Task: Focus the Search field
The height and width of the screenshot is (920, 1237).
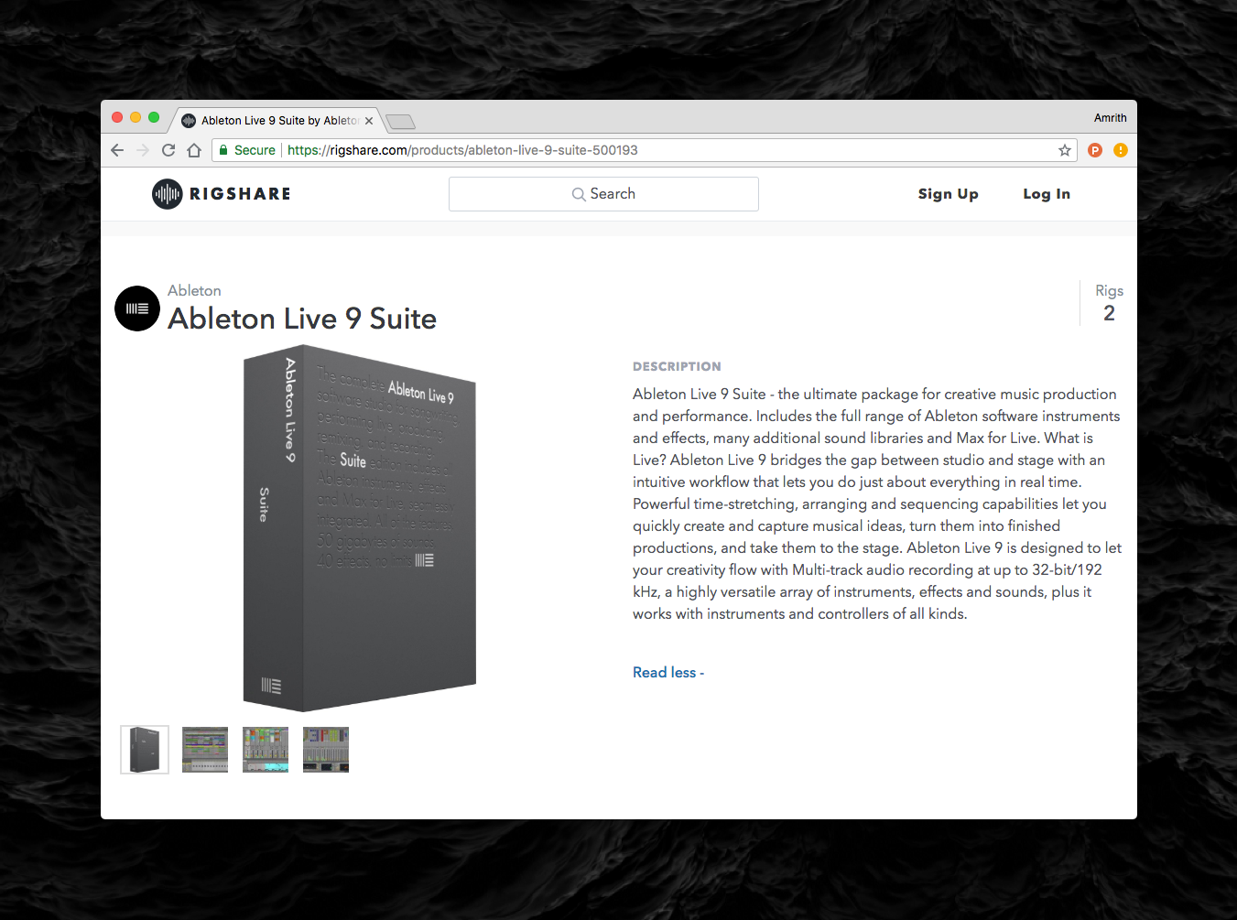Action: (x=603, y=194)
